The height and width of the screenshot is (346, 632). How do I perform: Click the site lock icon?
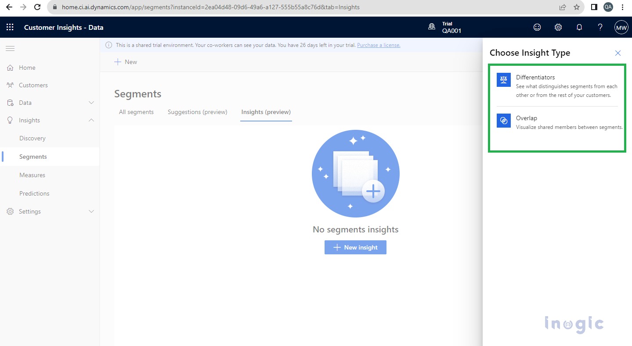(x=54, y=7)
